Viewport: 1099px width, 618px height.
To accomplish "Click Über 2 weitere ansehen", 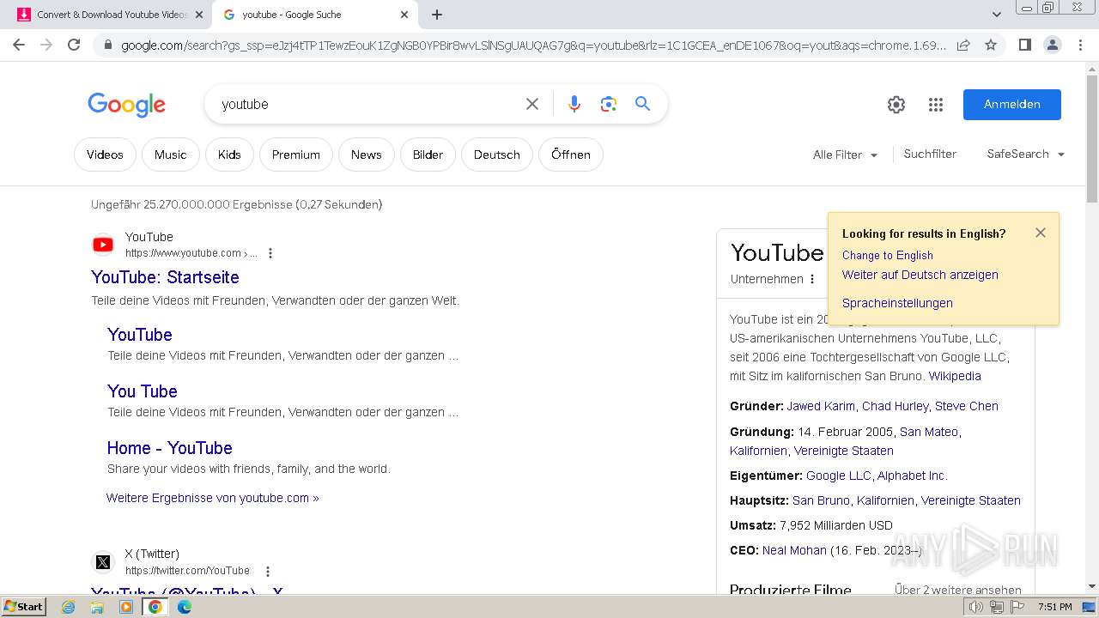I will [x=958, y=590].
